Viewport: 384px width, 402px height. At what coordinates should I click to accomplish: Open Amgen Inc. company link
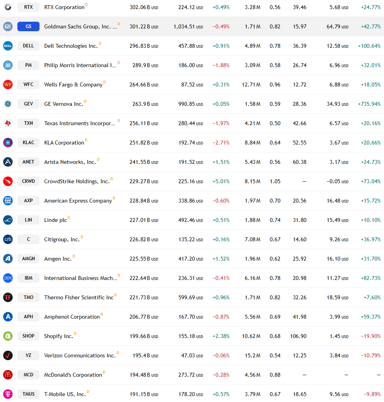(x=58, y=259)
